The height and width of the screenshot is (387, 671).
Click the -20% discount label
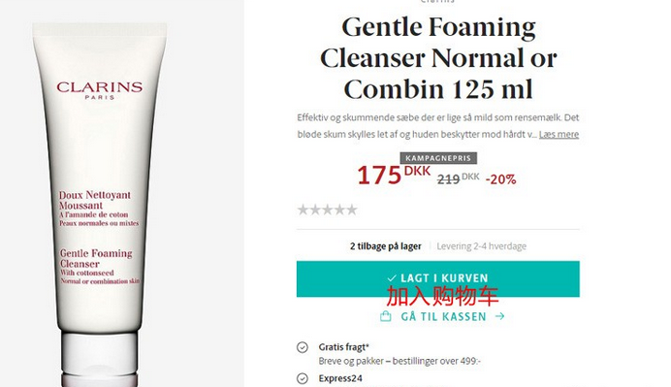click(x=500, y=179)
